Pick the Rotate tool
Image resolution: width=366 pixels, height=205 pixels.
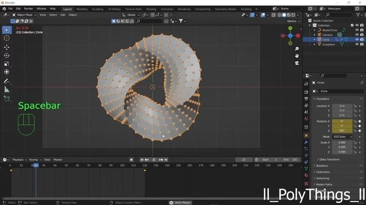coord(6,56)
